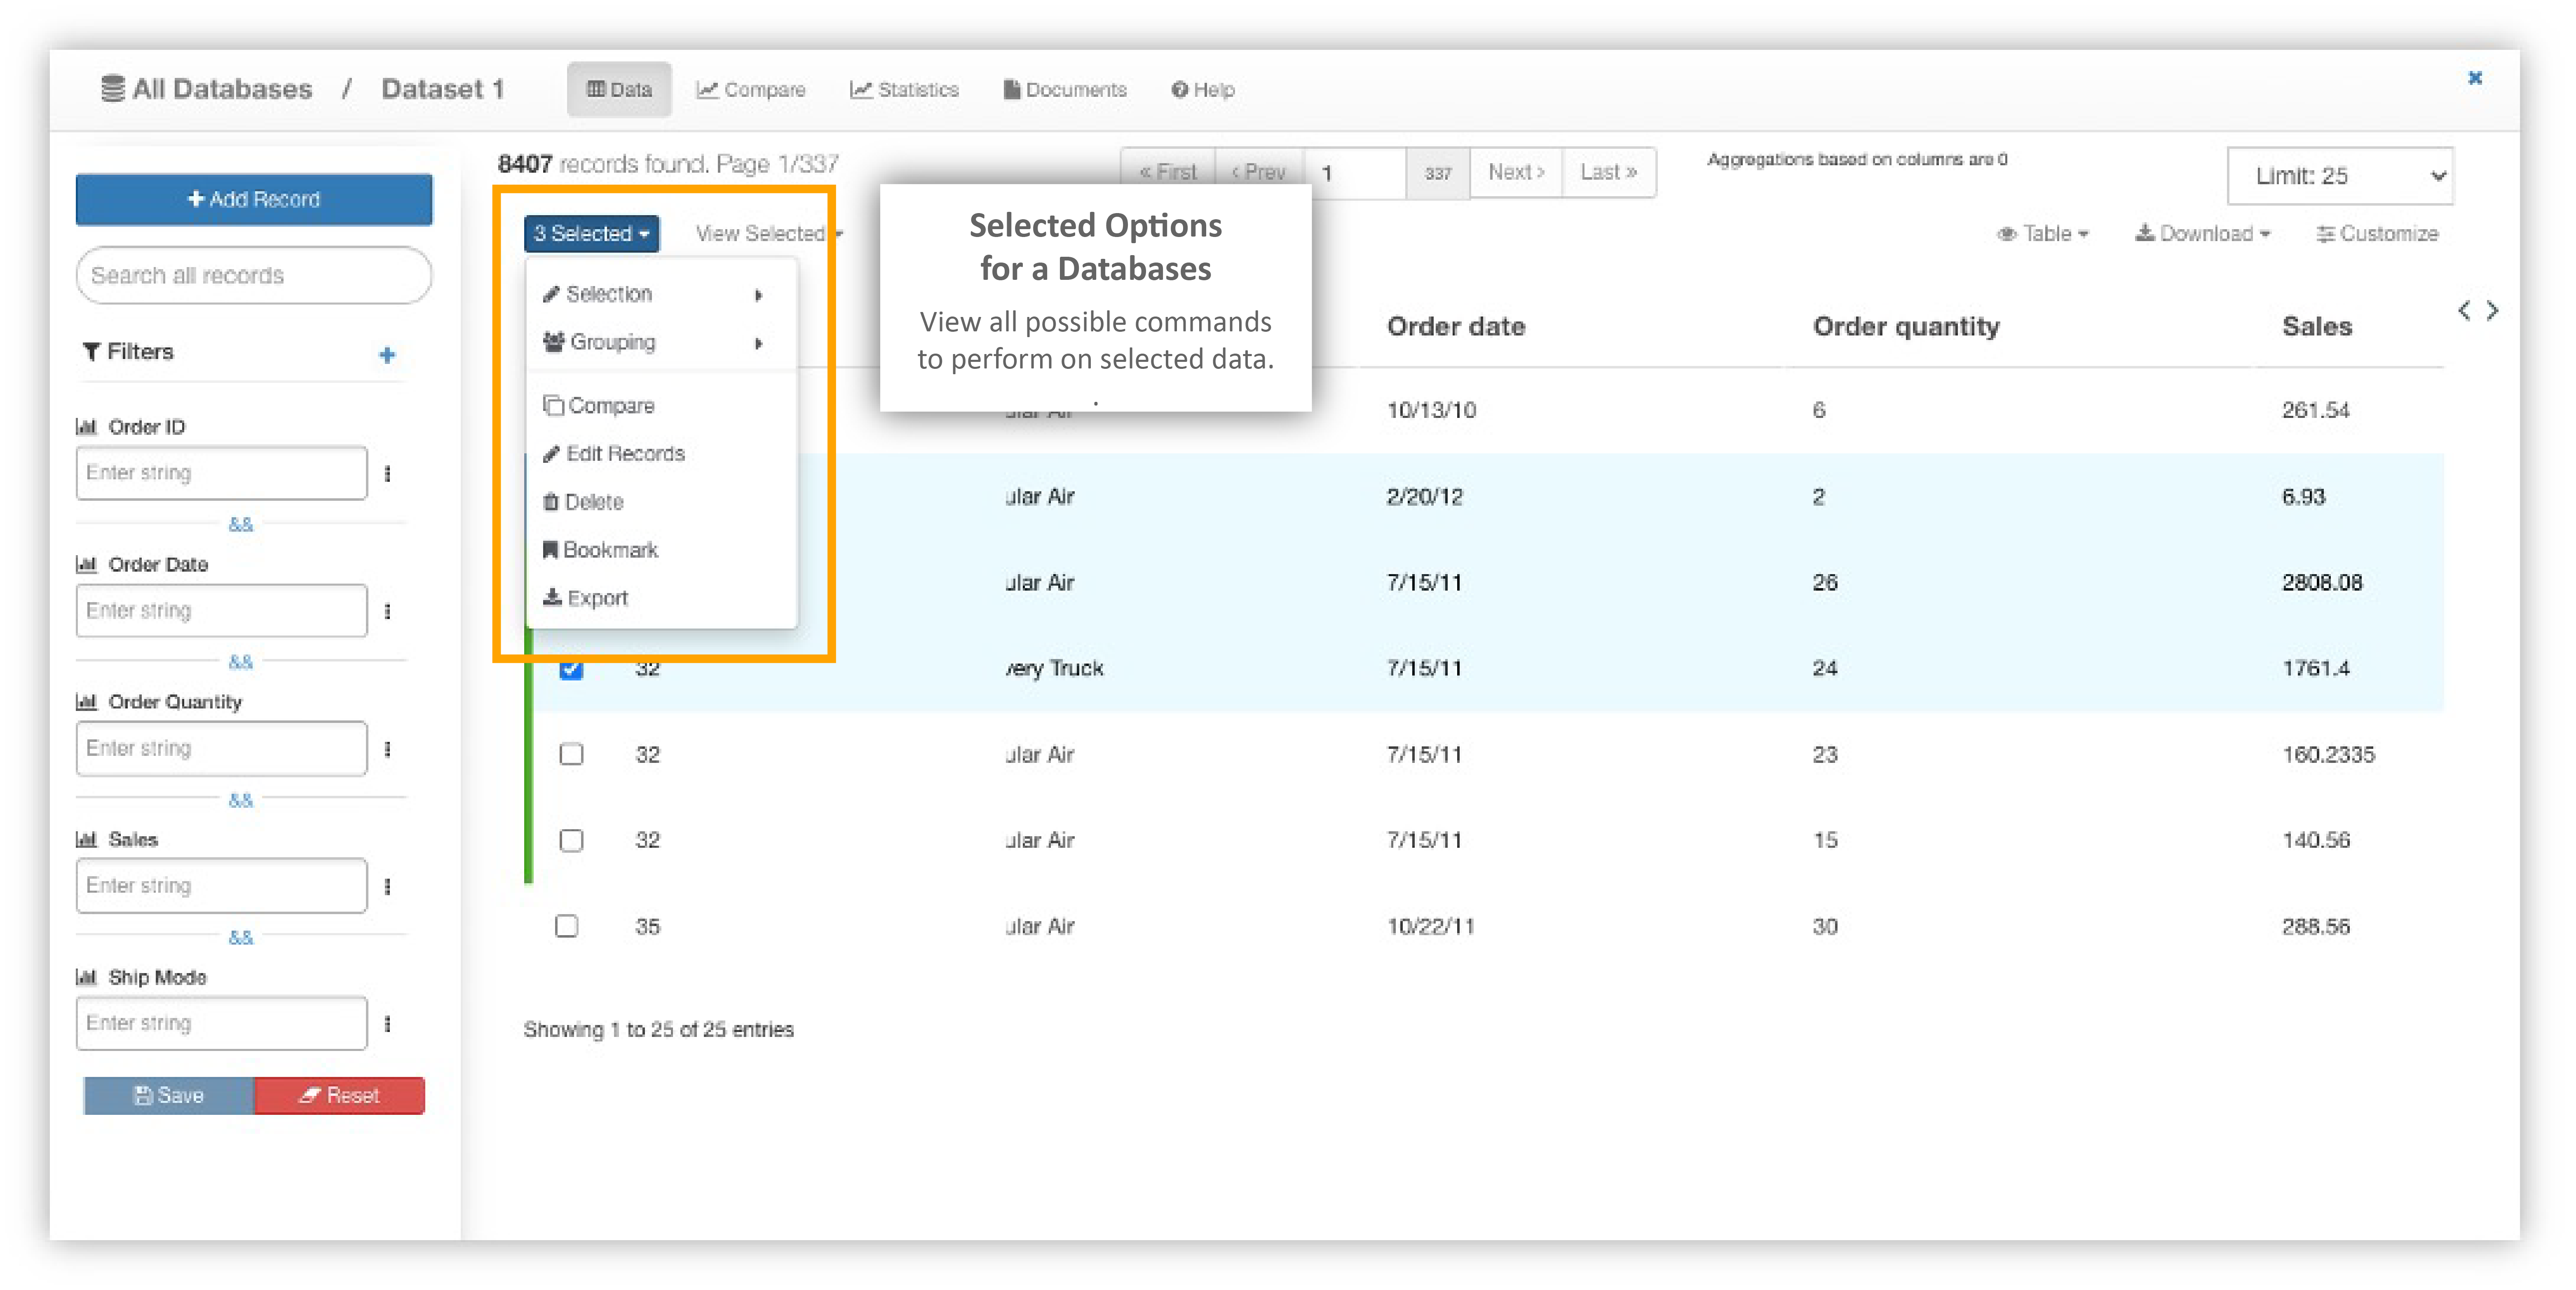Sort by the Sales column header
Screen dimensions: 2576x1290
tap(2317, 327)
